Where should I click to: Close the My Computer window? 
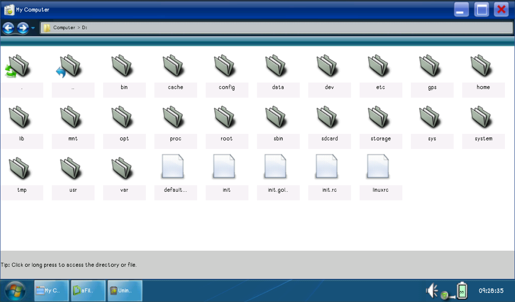[x=501, y=9]
